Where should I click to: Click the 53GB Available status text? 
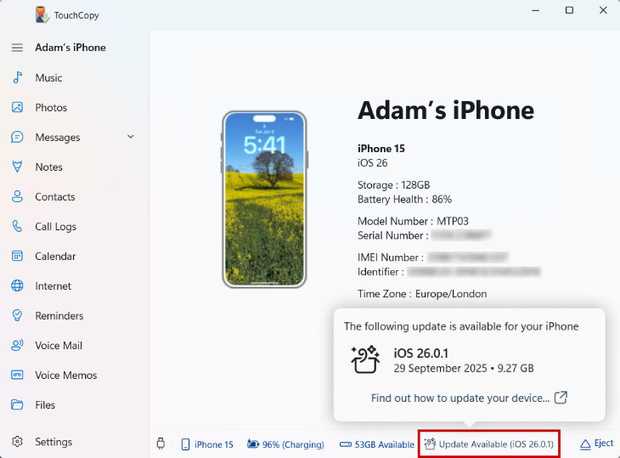point(384,444)
